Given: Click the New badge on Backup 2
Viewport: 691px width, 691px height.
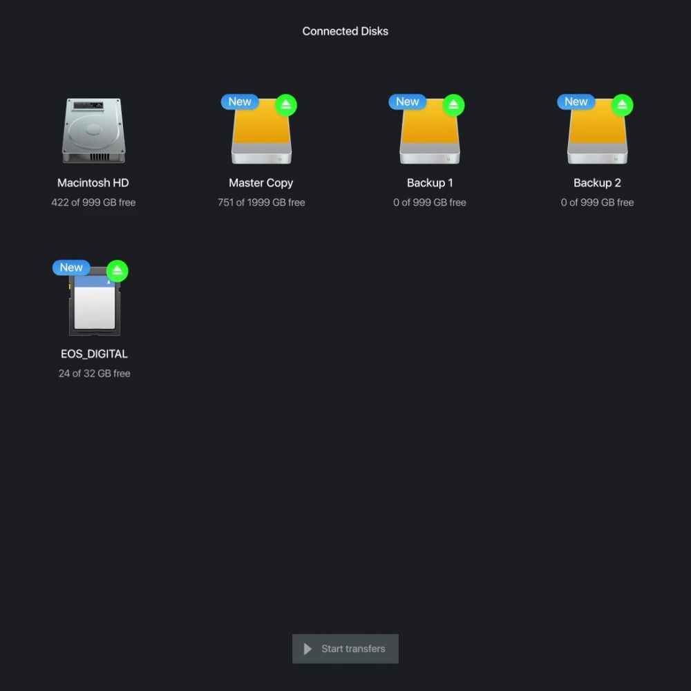Looking at the screenshot, I should click(x=576, y=102).
